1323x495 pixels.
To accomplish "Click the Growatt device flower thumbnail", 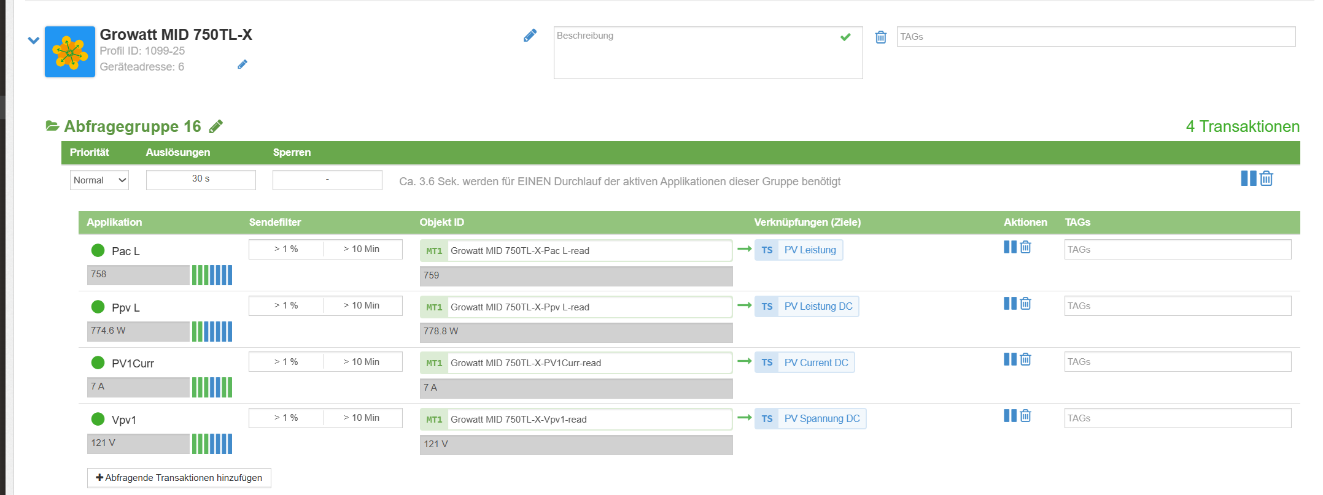I will [70, 52].
